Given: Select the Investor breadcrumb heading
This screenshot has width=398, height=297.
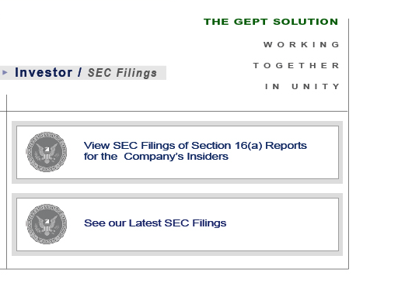Looking at the screenshot, I should 44,72.
